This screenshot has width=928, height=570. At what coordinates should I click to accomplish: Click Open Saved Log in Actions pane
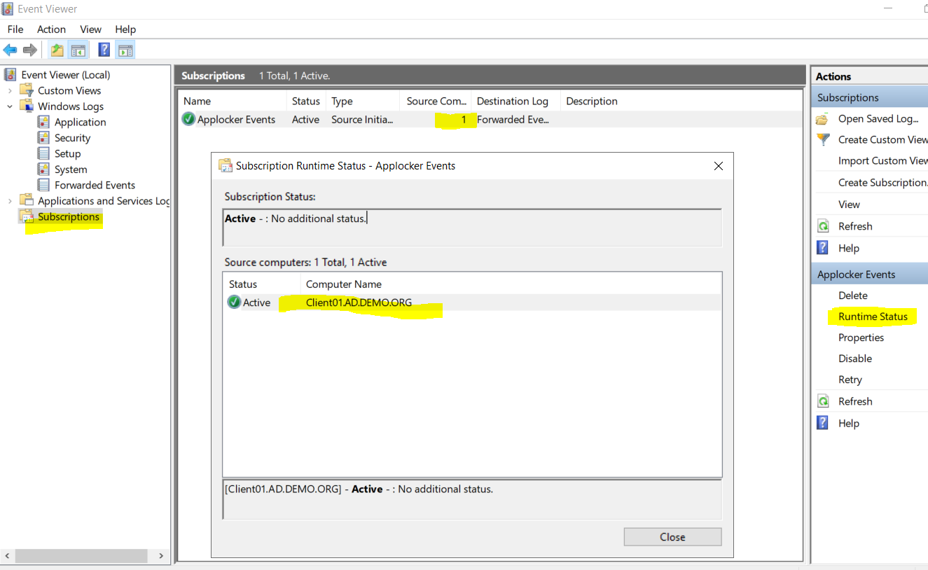[878, 118]
